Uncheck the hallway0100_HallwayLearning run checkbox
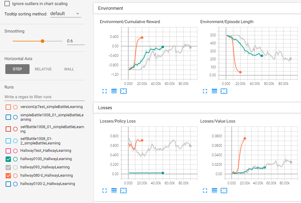 pos(8,159)
